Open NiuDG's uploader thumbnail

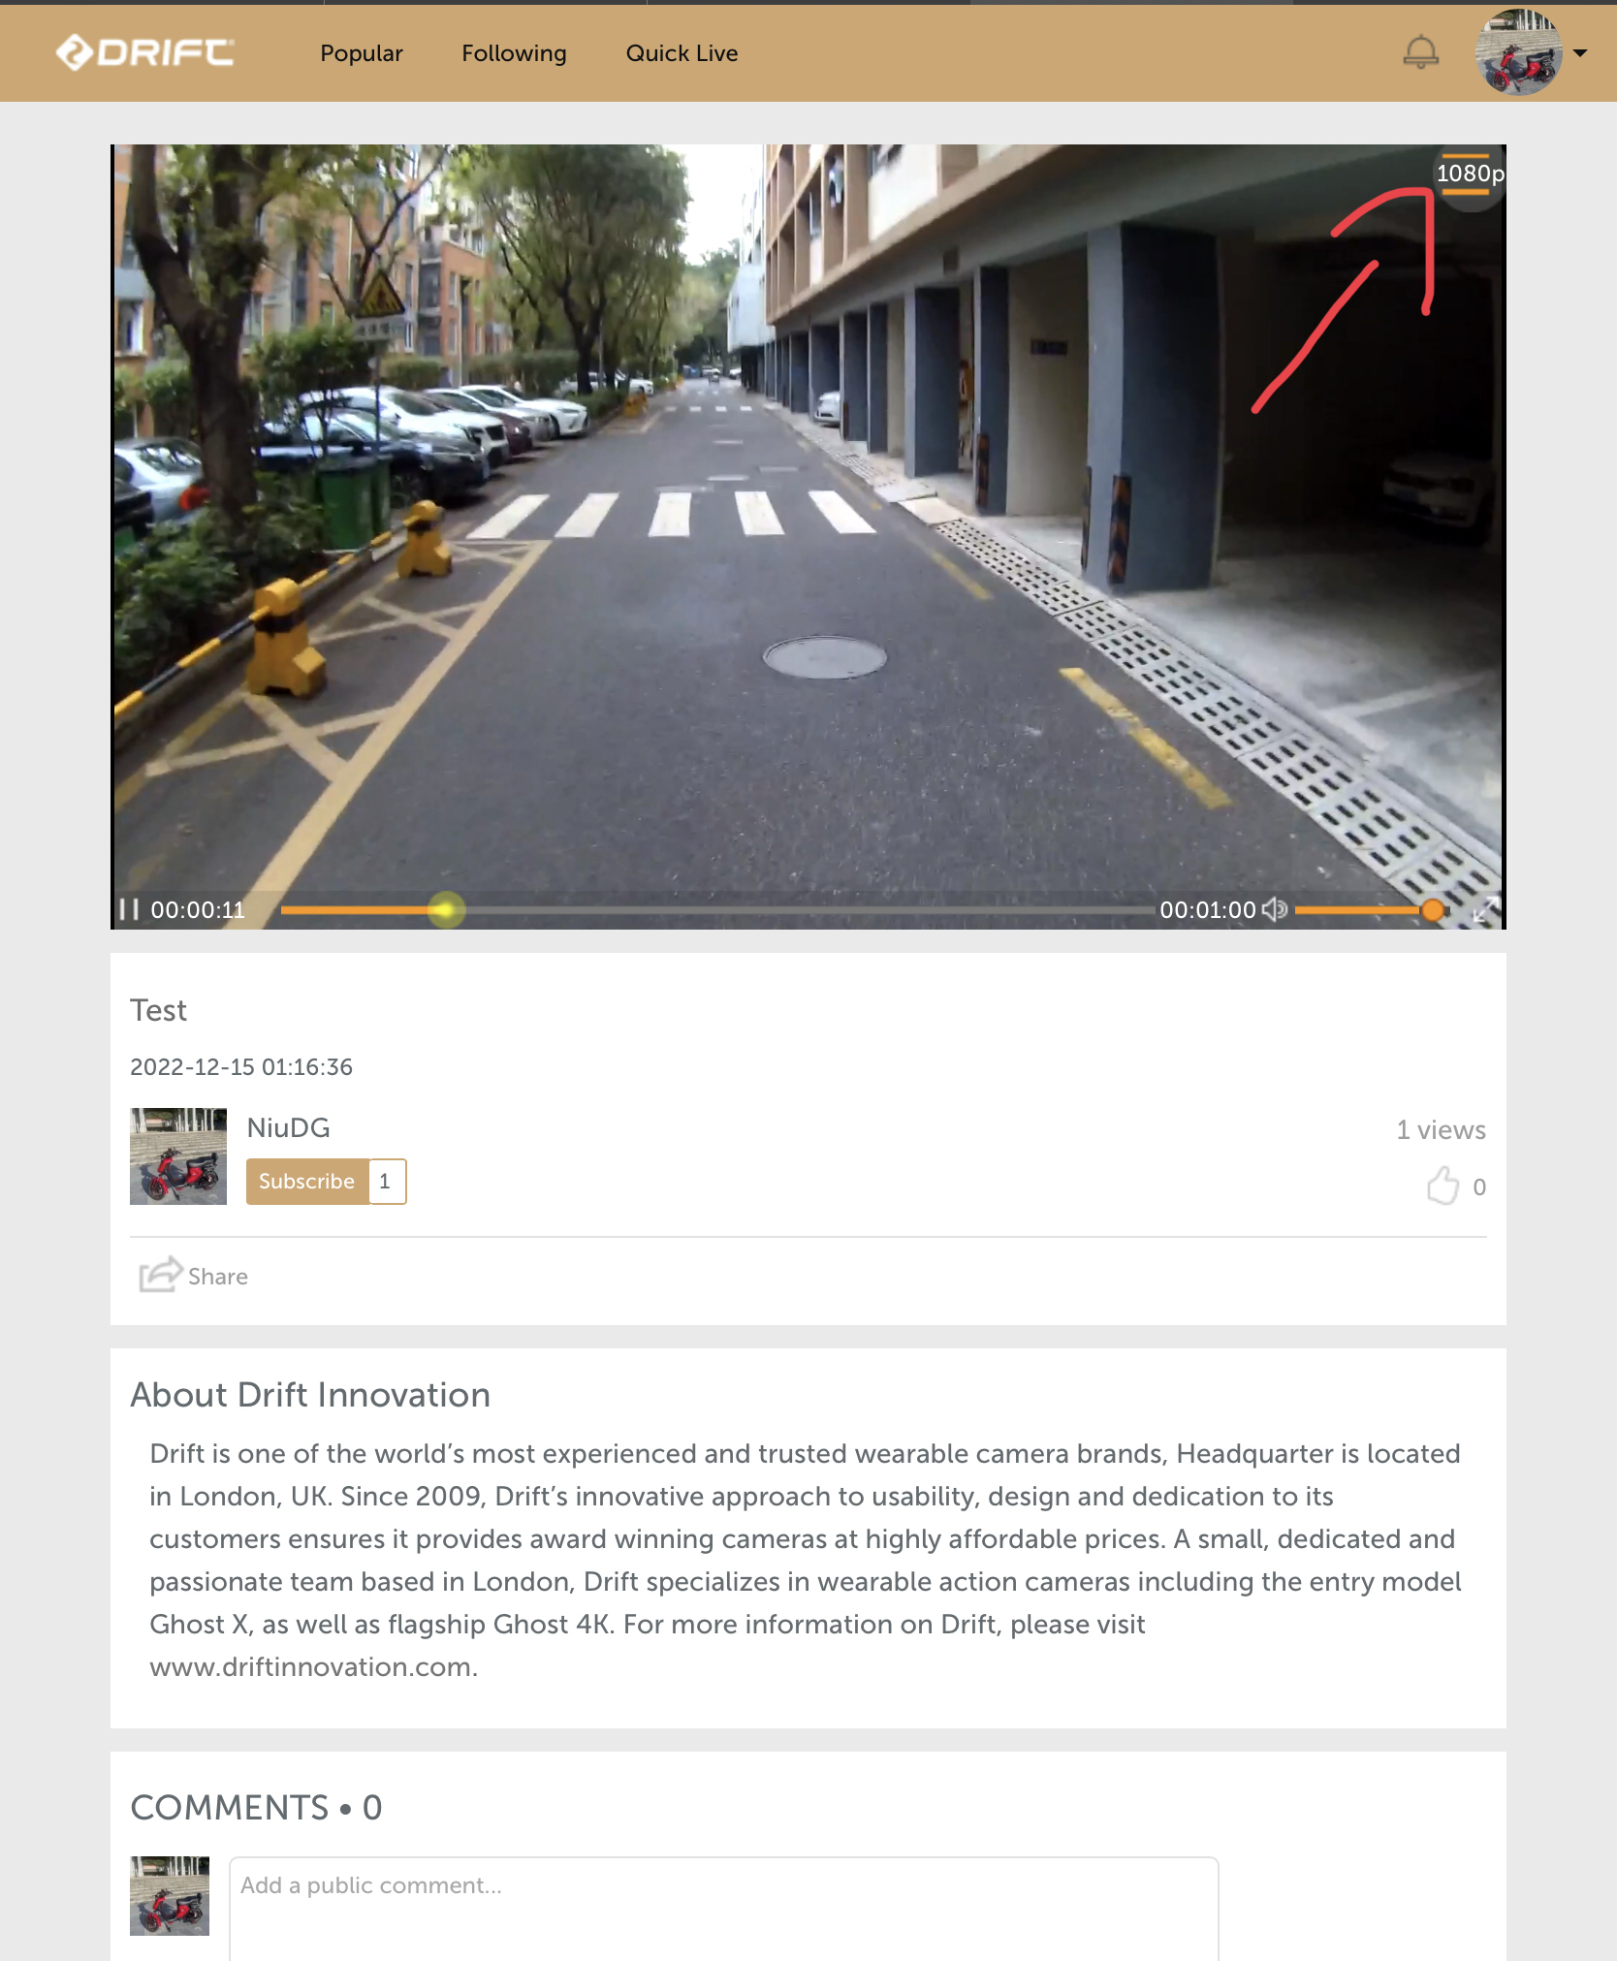pos(178,1155)
